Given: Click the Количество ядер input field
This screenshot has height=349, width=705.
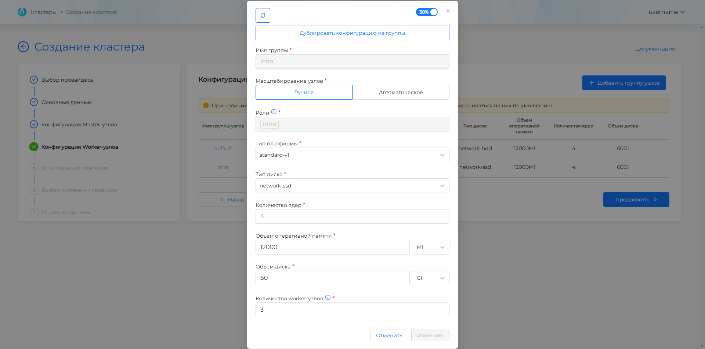Looking at the screenshot, I should (352, 216).
